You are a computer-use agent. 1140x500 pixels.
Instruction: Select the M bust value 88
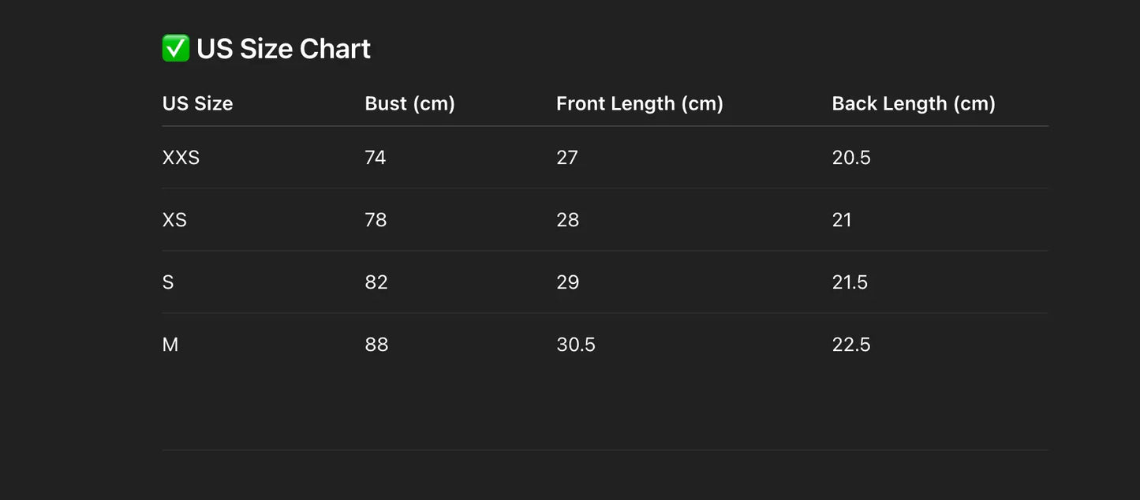pos(376,345)
